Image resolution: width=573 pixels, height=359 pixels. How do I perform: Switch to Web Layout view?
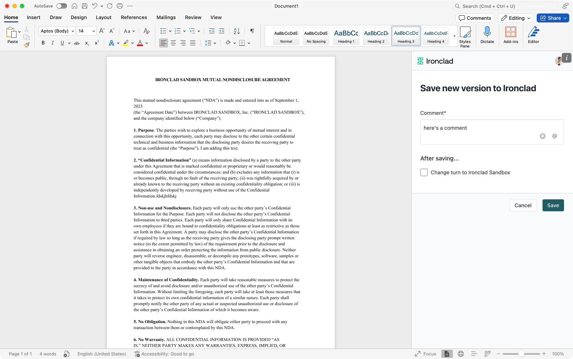[x=461, y=354]
